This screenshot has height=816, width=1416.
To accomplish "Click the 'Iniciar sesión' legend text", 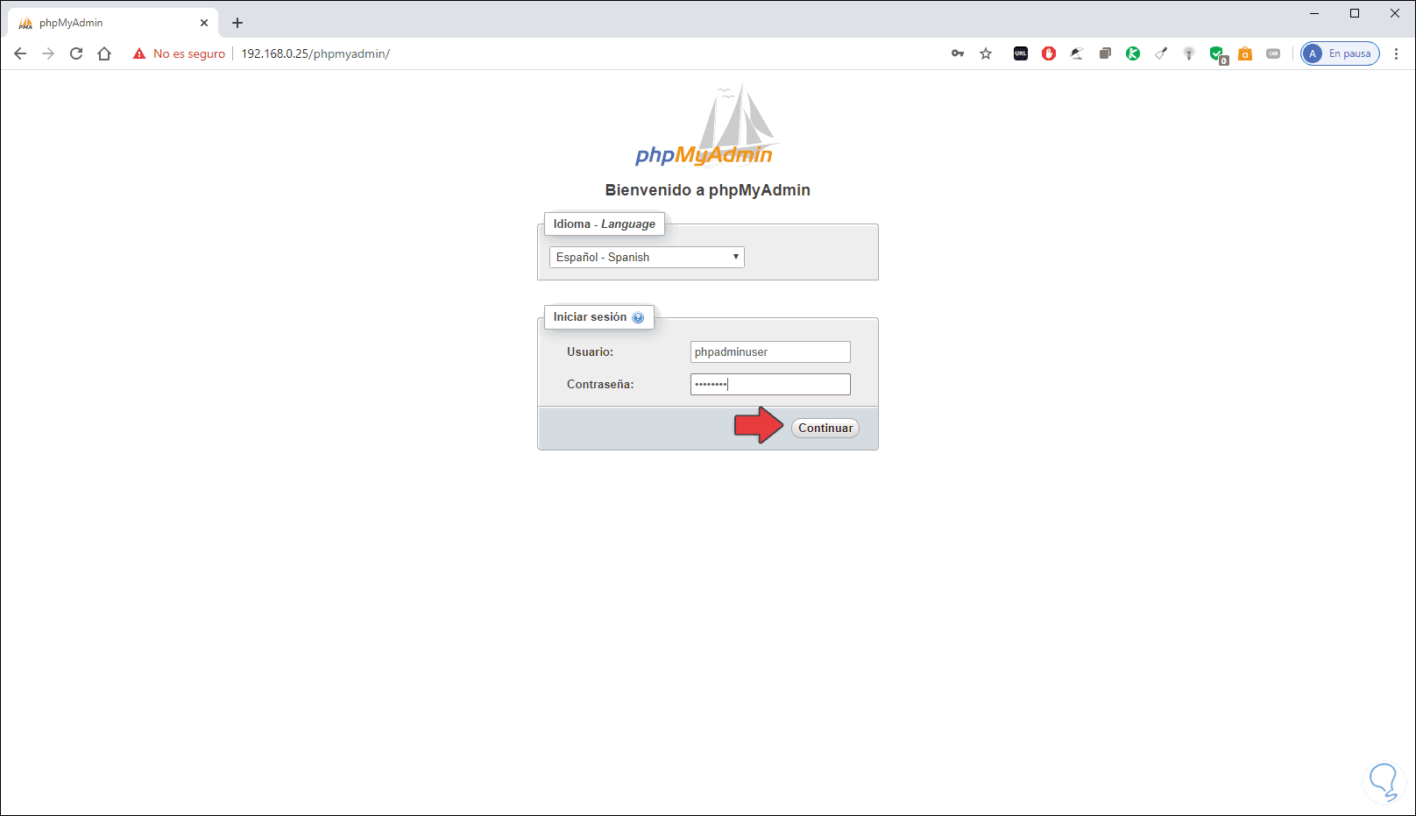I will [590, 316].
